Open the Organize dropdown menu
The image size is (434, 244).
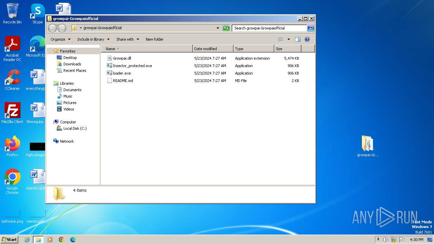point(60,39)
